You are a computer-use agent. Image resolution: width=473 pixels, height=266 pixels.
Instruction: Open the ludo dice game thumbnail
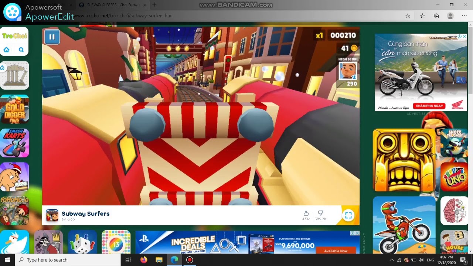[x=82, y=242]
